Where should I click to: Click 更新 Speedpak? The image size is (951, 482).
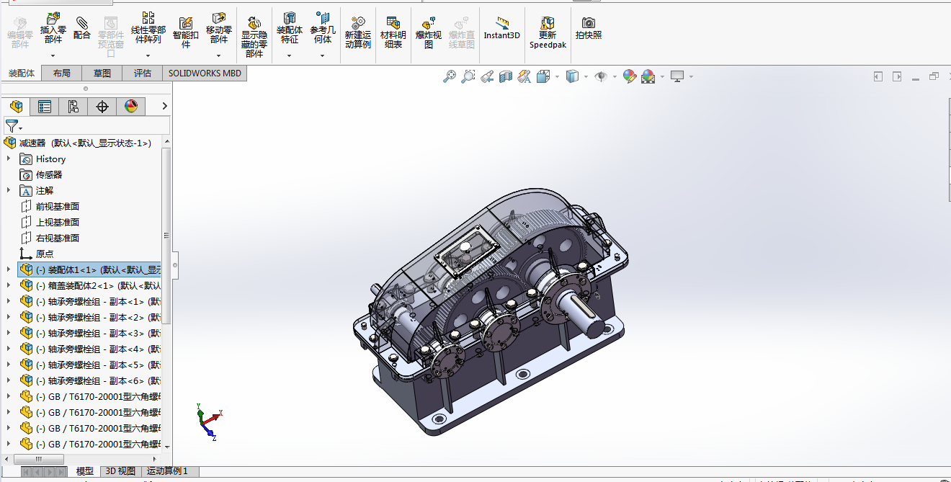[x=548, y=32]
